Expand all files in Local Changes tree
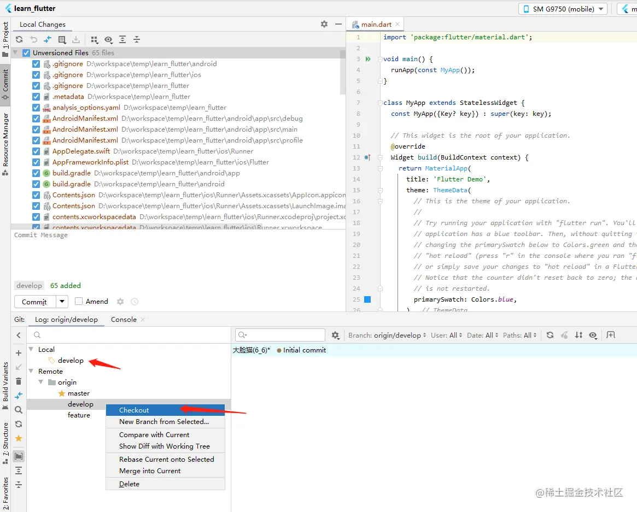 pyautogui.click(x=122, y=39)
